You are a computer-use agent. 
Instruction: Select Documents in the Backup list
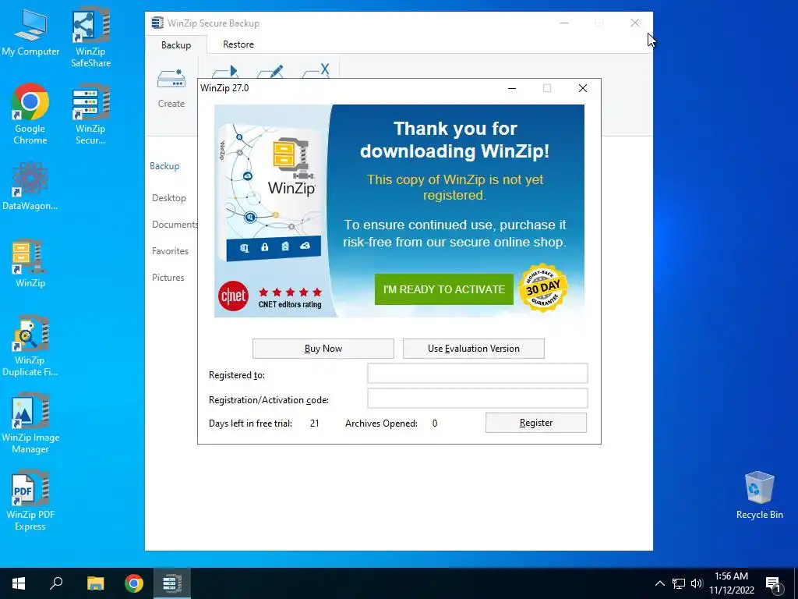pyautogui.click(x=175, y=225)
